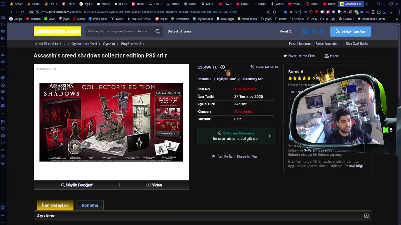Open sidebar downloads icon

tap(3, 149)
